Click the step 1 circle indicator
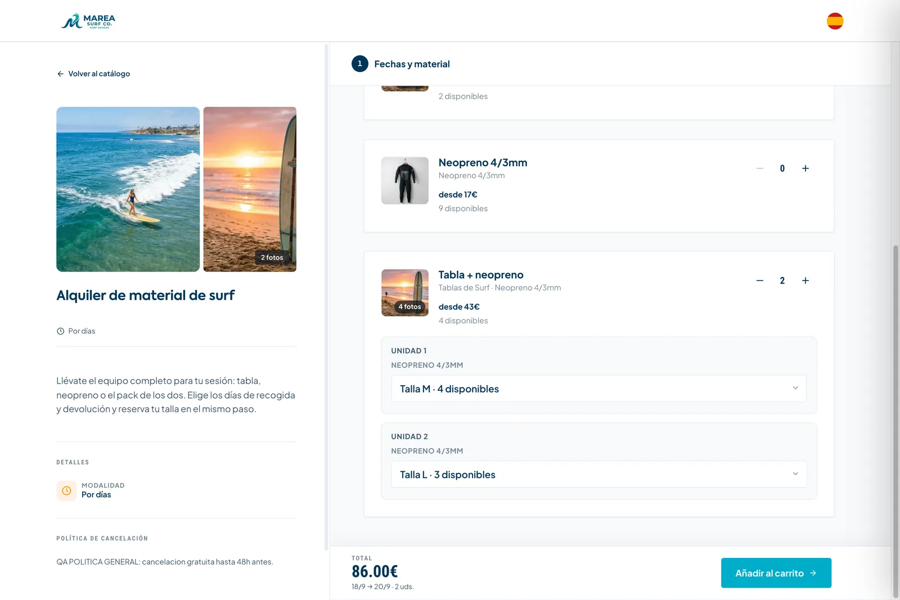900x600 pixels. point(360,64)
